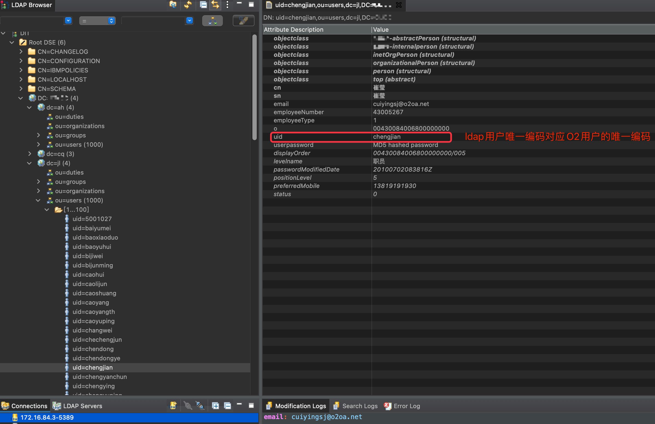
Task: Click New Connection icon in Connections panel
Action: [173, 405]
